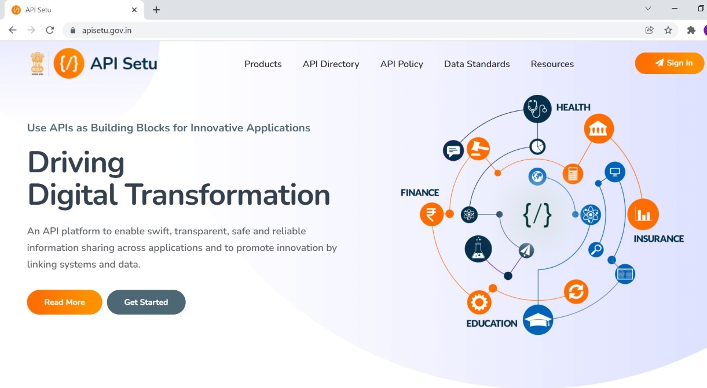Click the stethoscope HEALTH icon
The image size is (707, 388).
point(537,109)
